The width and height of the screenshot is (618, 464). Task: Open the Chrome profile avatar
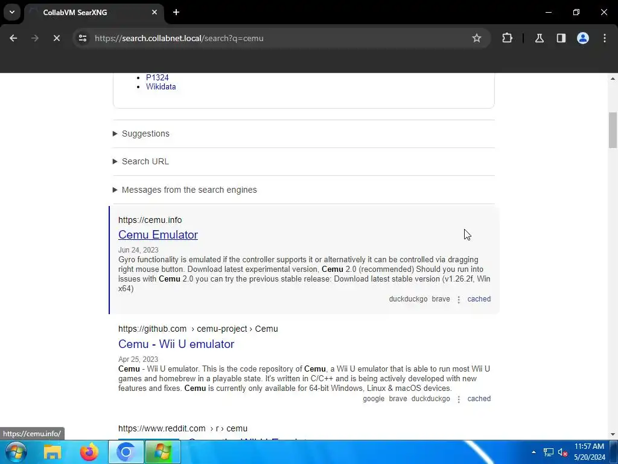(583, 38)
